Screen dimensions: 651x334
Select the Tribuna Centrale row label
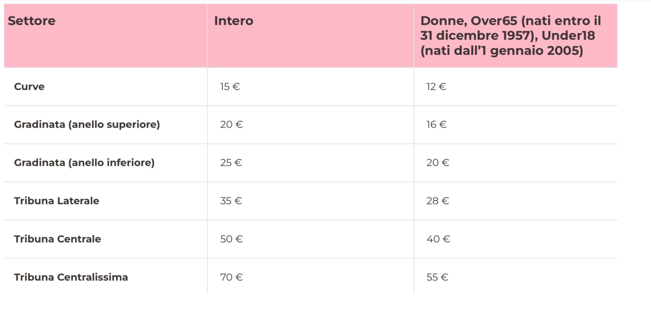click(x=57, y=239)
